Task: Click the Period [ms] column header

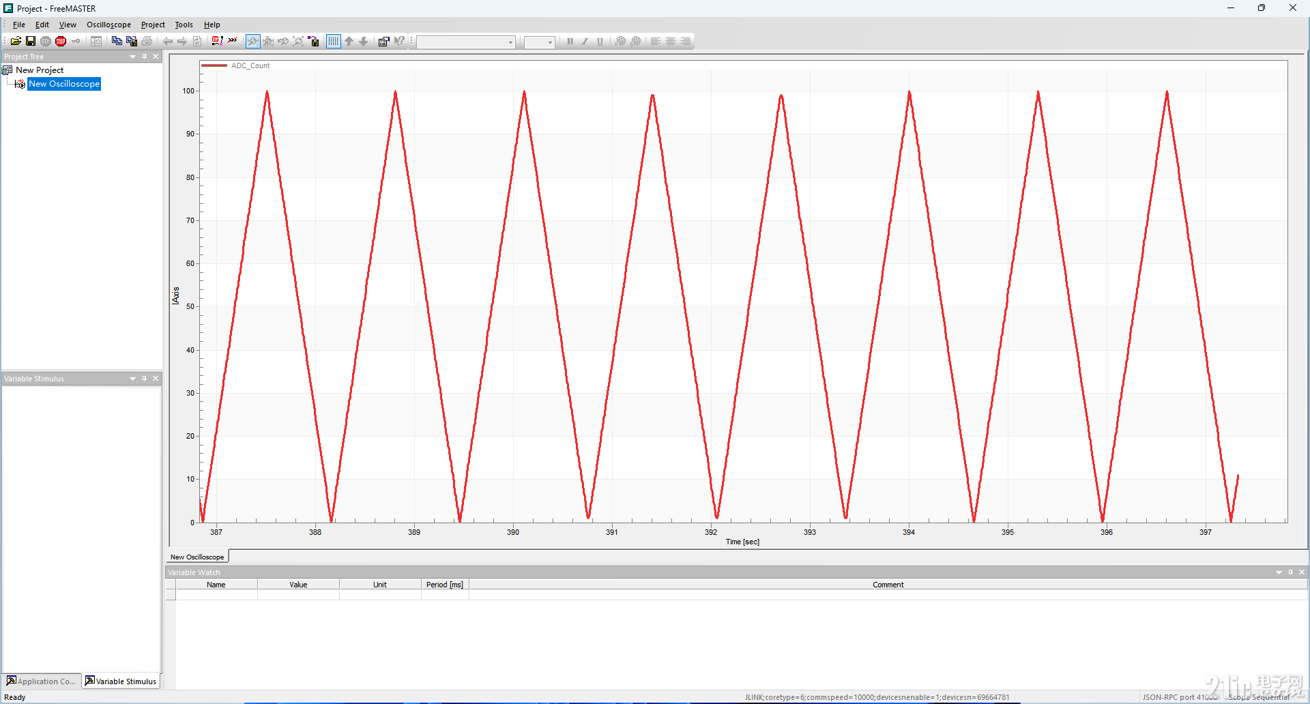Action: click(x=445, y=585)
